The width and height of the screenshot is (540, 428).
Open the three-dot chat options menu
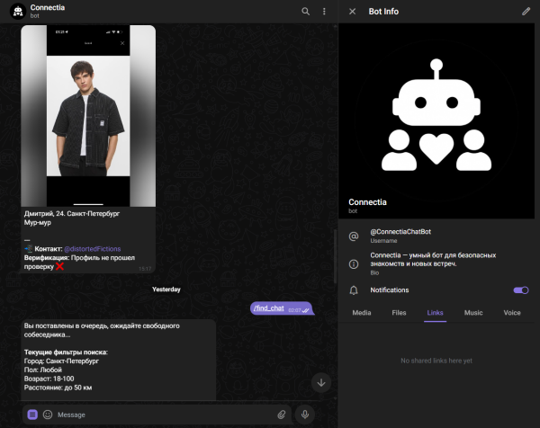pyautogui.click(x=324, y=12)
